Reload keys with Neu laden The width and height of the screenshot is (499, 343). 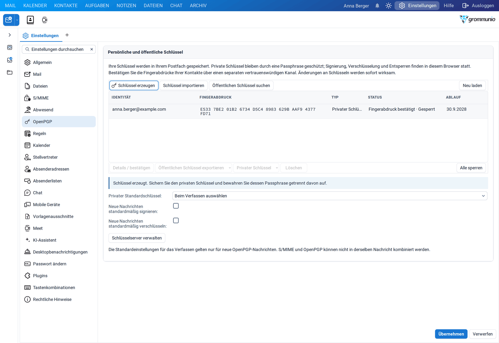[472, 85]
